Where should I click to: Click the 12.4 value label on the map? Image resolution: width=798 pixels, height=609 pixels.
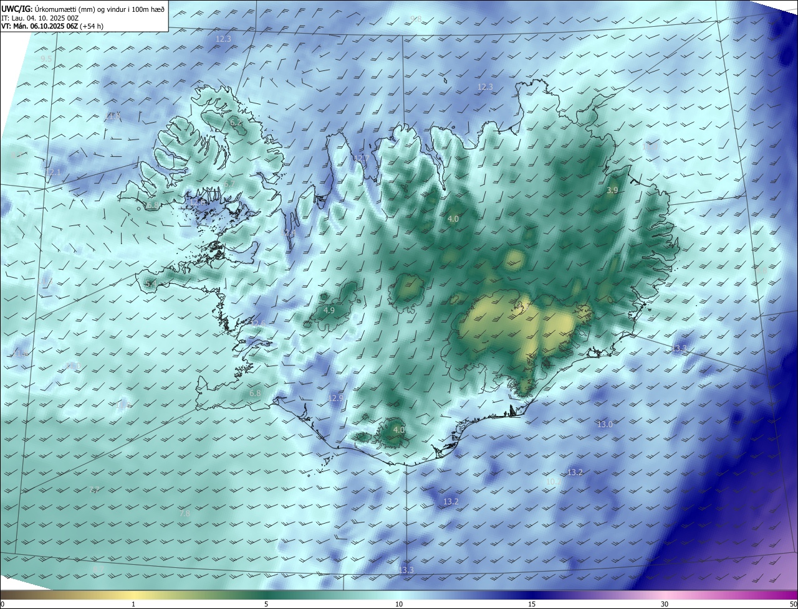click(x=290, y=233)
